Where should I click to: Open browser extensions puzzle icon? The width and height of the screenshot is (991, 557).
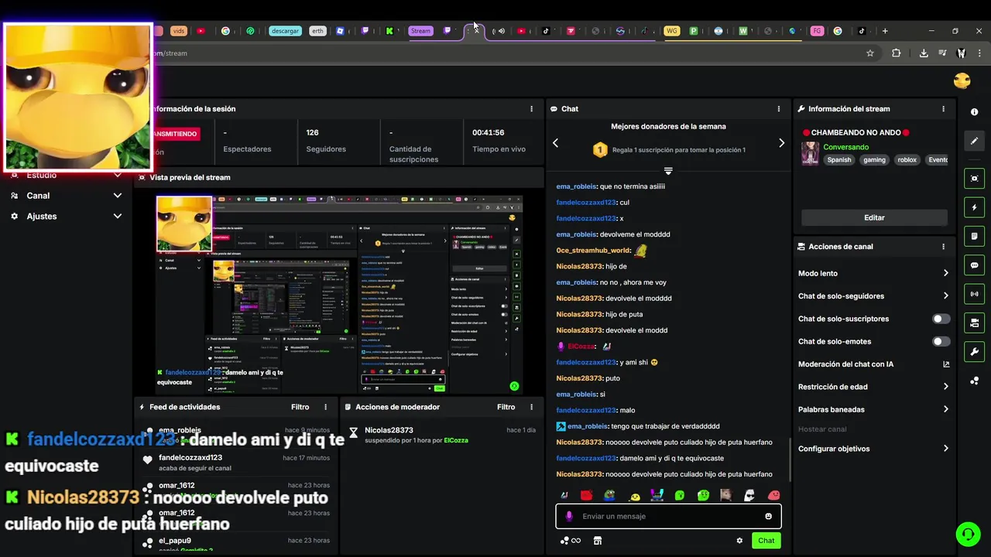click(x=896, y=53)
